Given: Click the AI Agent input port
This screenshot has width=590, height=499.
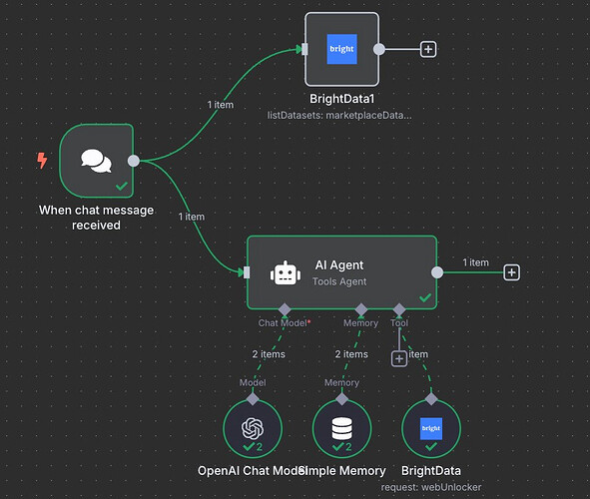Looking at the screenshot, I should [247, 272].
